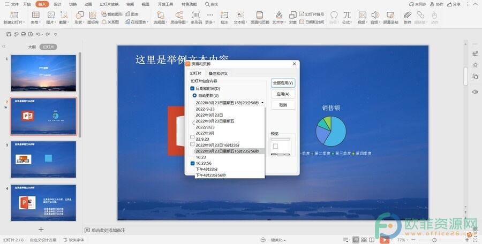
Task: Uncheck the Date and Time checkbox
Action: [192, 88]
